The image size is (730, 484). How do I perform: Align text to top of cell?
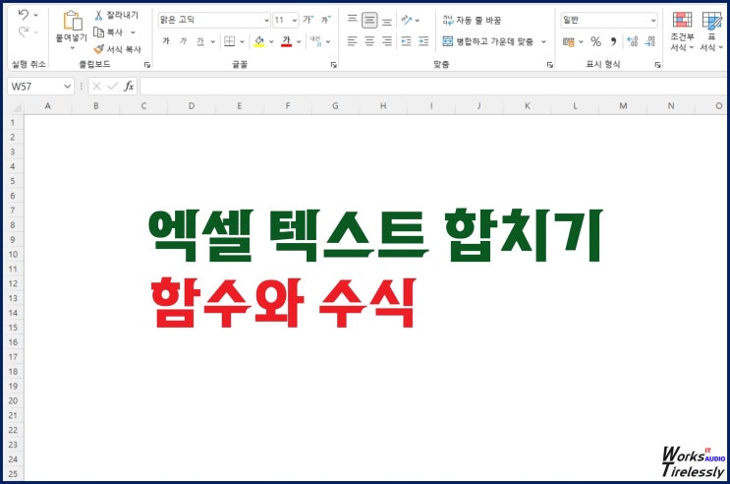click(x=353, y=20)
